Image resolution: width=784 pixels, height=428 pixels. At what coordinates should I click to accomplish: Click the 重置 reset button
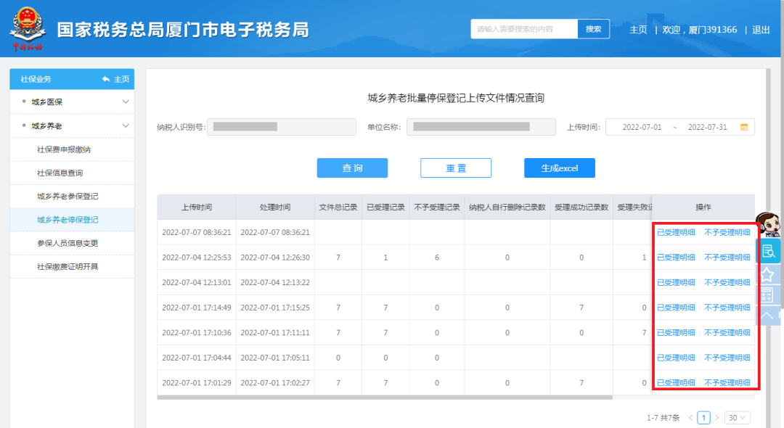[x=456, y=168]
